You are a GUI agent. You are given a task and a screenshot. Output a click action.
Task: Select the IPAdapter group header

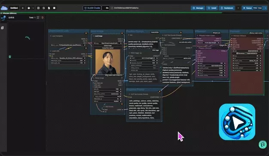pos(212,31)
